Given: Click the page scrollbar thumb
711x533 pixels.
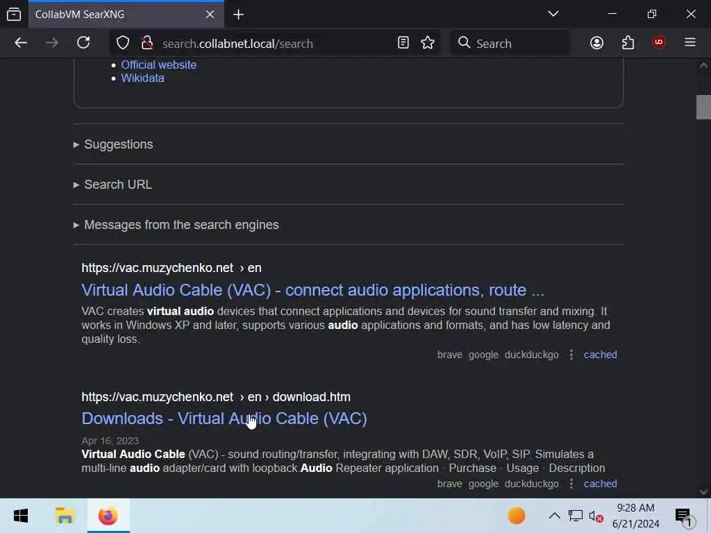Looking at the screenshot, I should (703, 107).
